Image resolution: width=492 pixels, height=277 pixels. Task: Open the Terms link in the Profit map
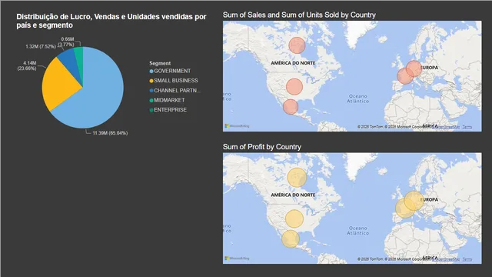(467, 259)
